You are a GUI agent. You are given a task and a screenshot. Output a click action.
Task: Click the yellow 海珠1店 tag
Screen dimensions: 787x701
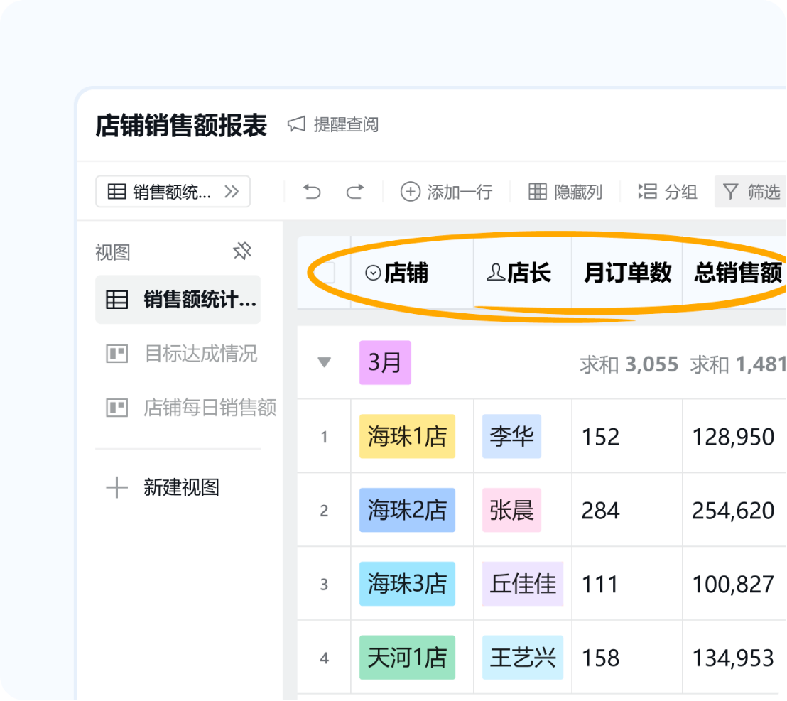coord(407,437)
